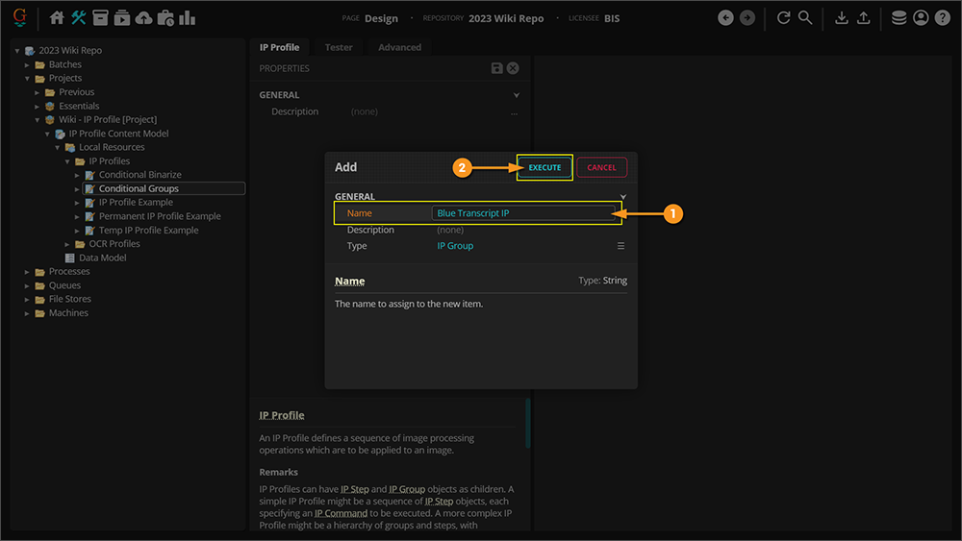962x541 pixels.
Task: Click the navigate back arrow
Action: point(725,17)
